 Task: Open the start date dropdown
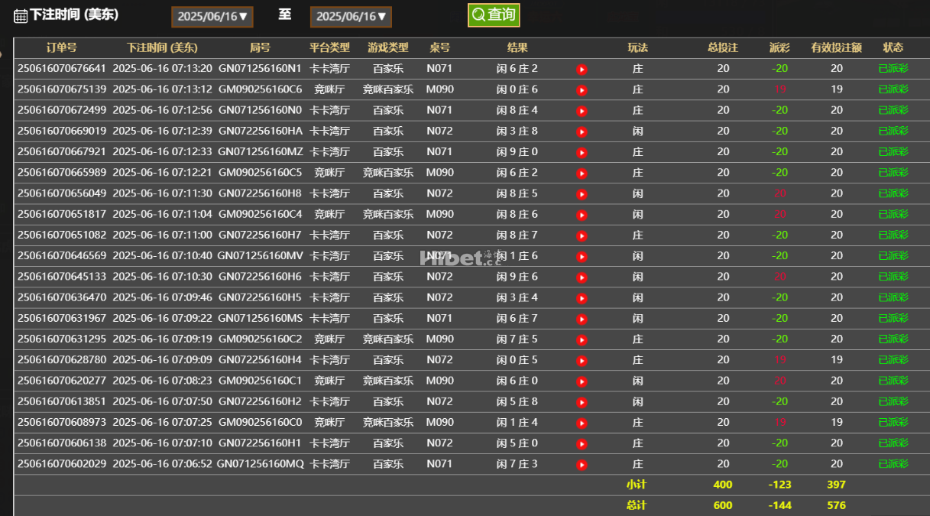pos(212,16)
